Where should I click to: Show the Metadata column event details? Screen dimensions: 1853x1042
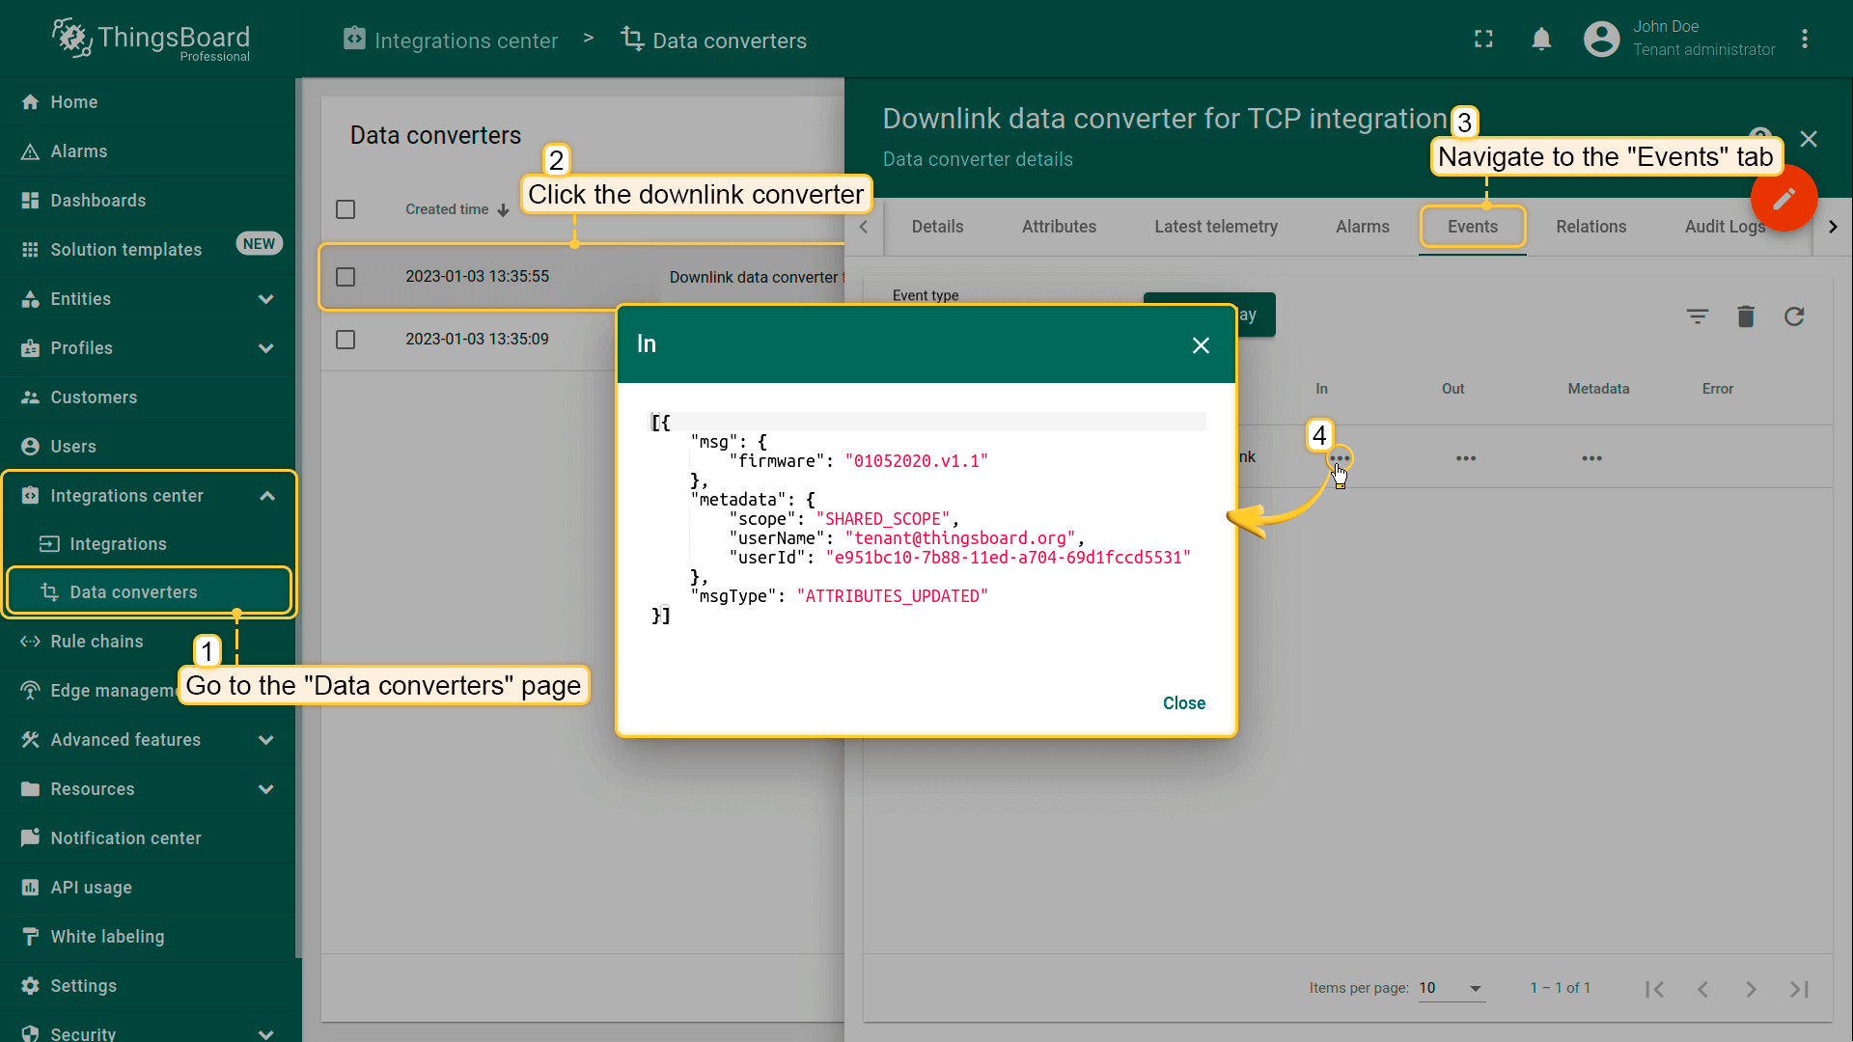[x=1591, y=458]
